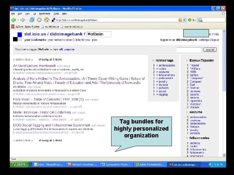Open the Go menu
Viewport: 234px width, 175px height.
pyautogui.click(x=35, y=14)
